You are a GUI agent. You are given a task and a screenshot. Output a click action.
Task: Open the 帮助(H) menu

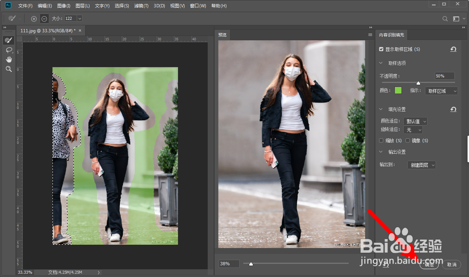[x=219, y=6]
